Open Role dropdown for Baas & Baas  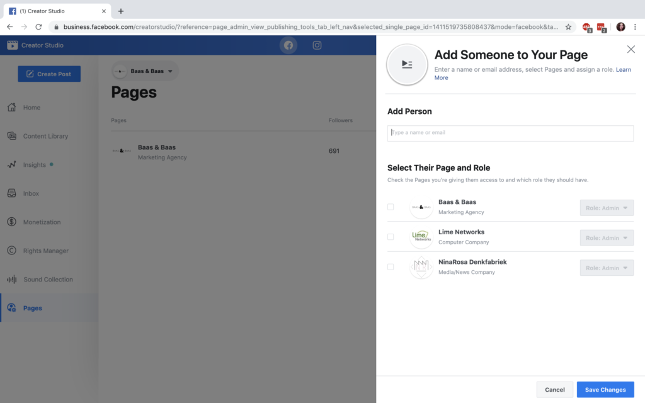[x=607, y=208]
